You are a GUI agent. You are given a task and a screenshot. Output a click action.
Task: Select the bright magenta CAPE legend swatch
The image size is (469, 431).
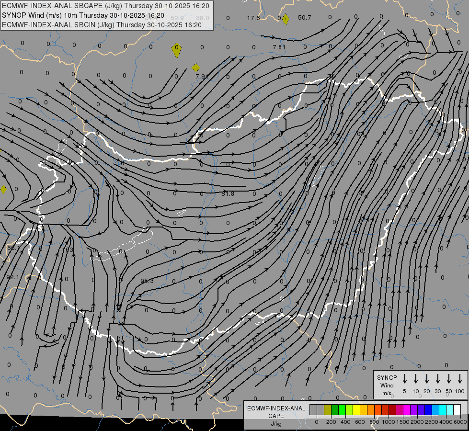click(x=407, y=410)
